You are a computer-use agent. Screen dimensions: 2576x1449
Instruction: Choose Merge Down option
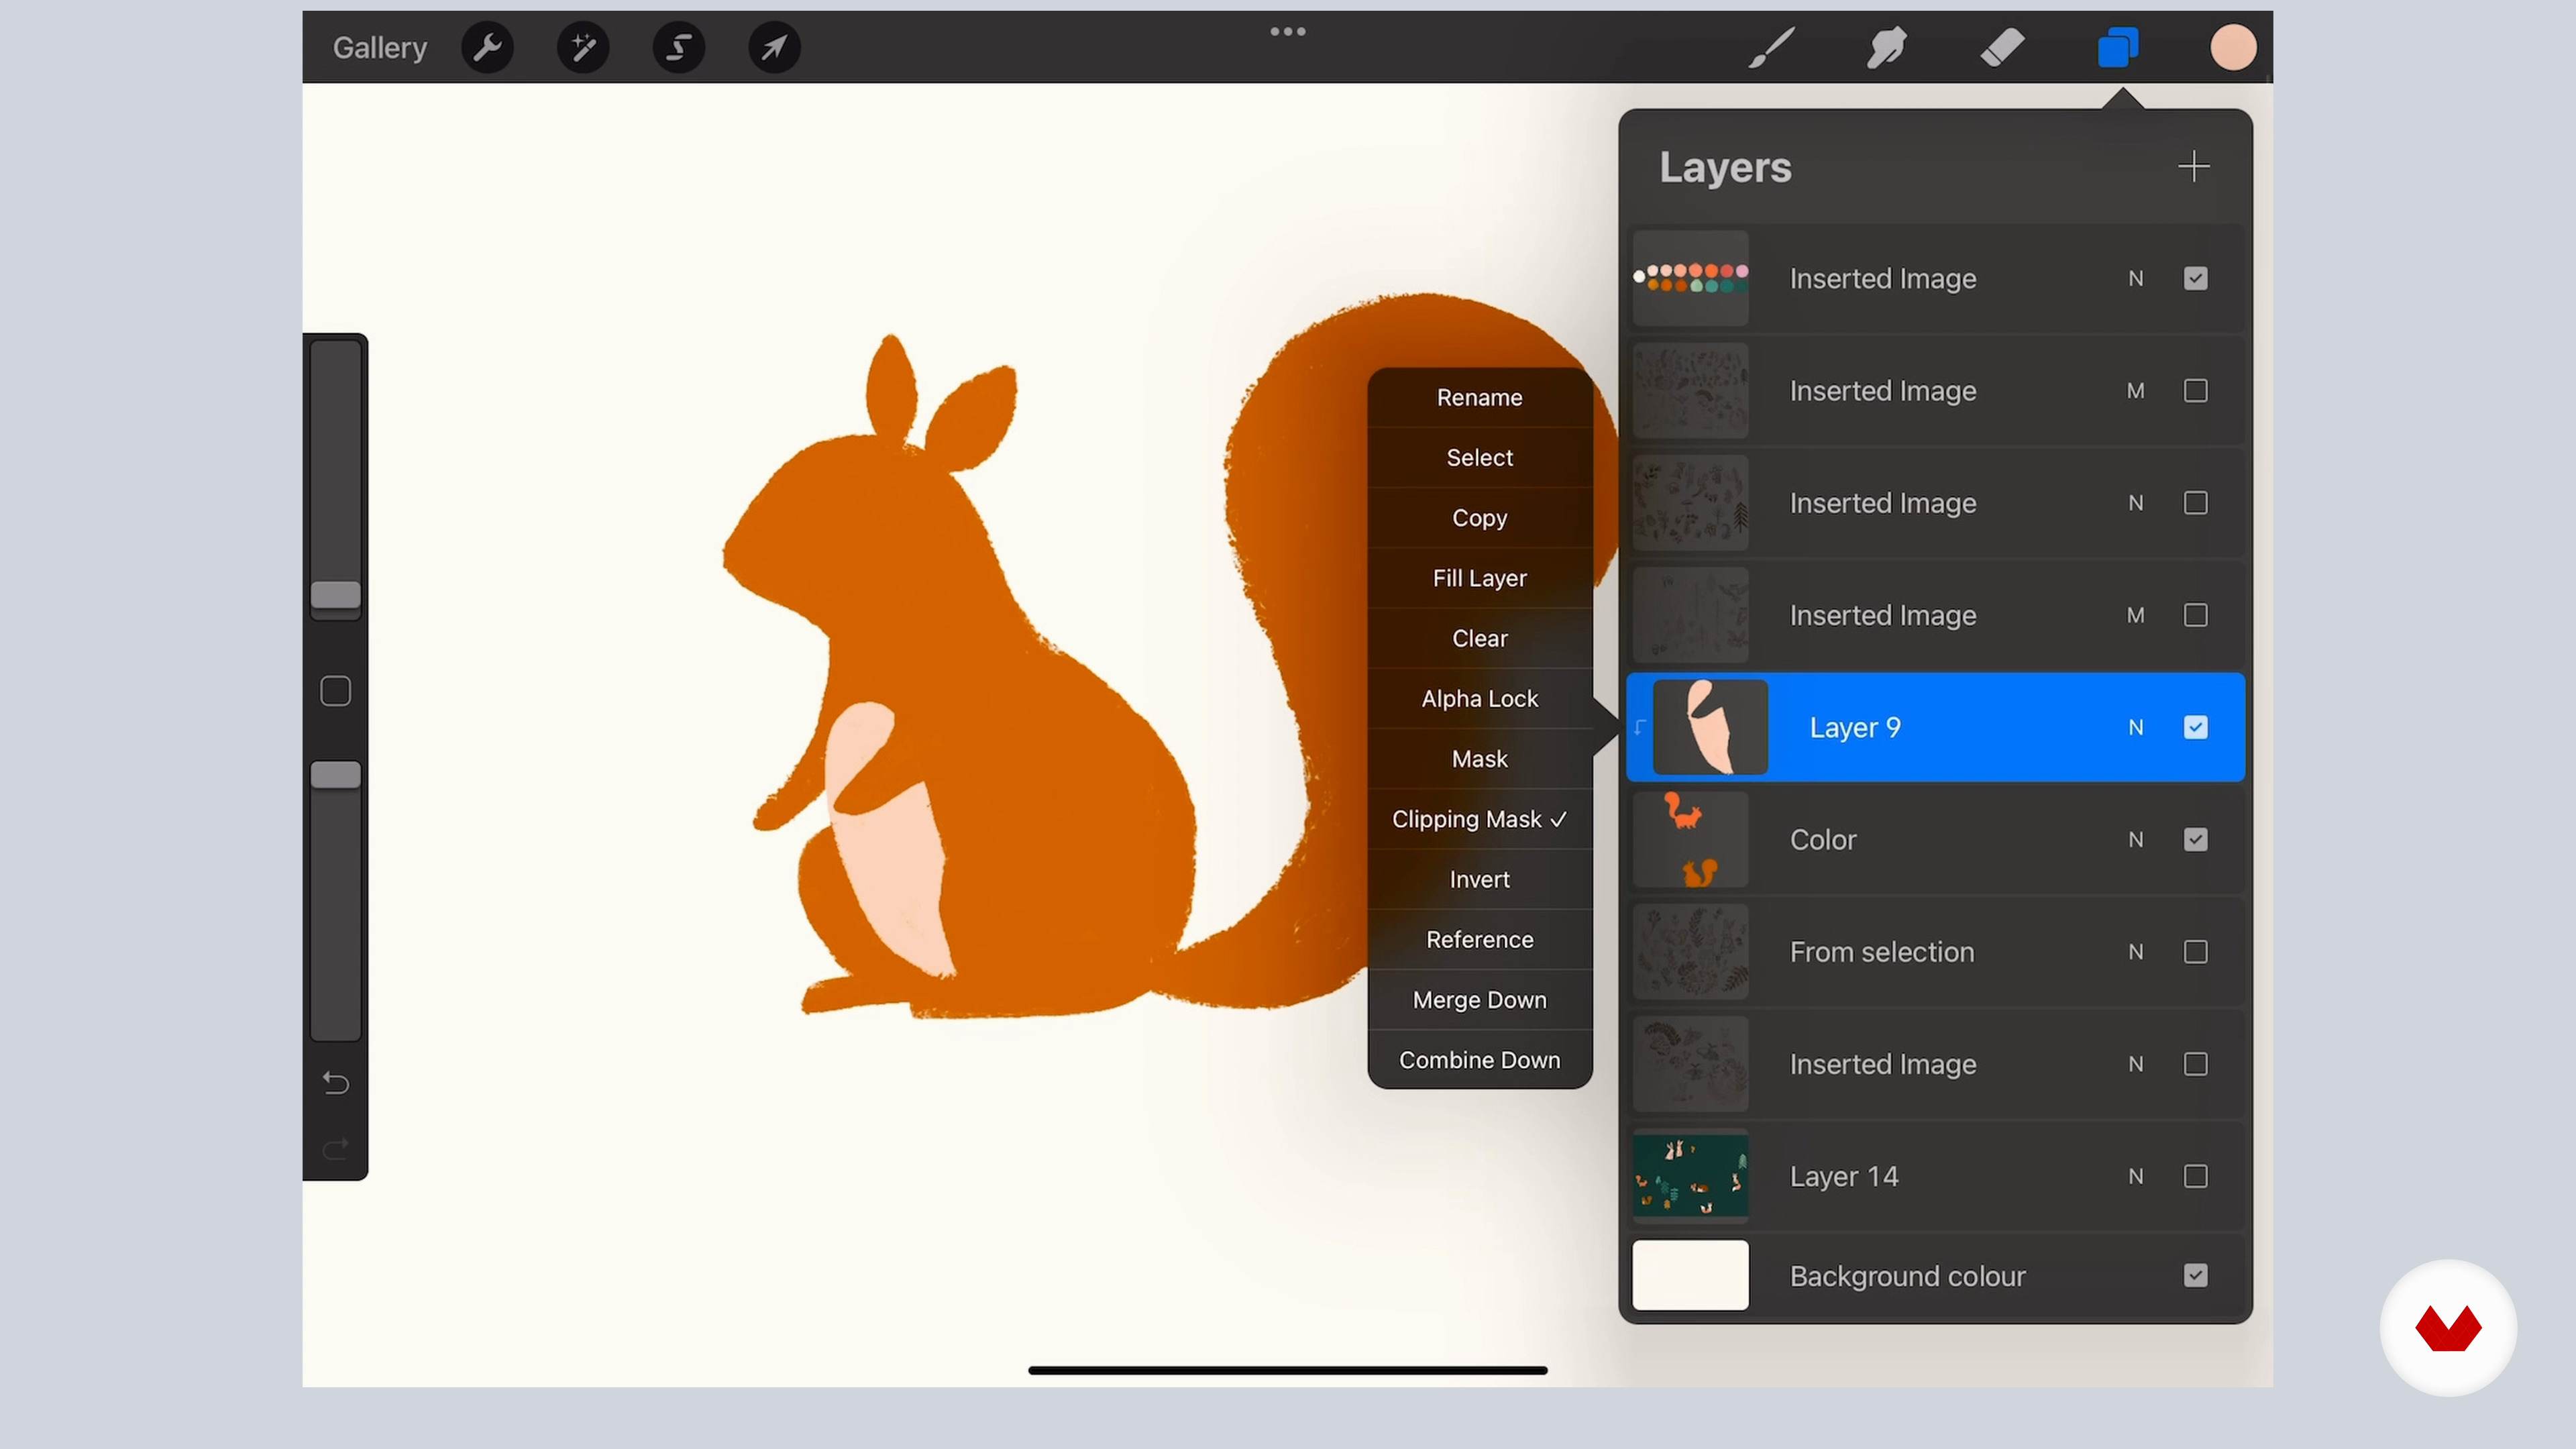[1479, 999]
